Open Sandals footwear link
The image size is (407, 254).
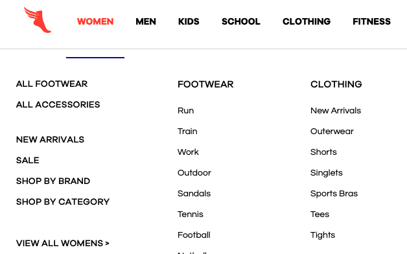tap(194, 194)
